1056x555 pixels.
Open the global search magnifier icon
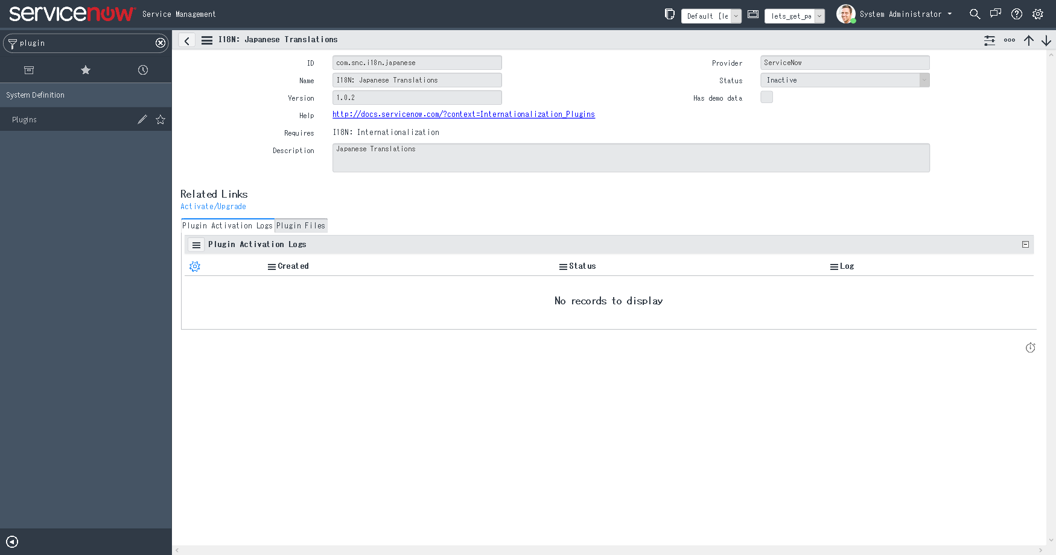[975, 13]
